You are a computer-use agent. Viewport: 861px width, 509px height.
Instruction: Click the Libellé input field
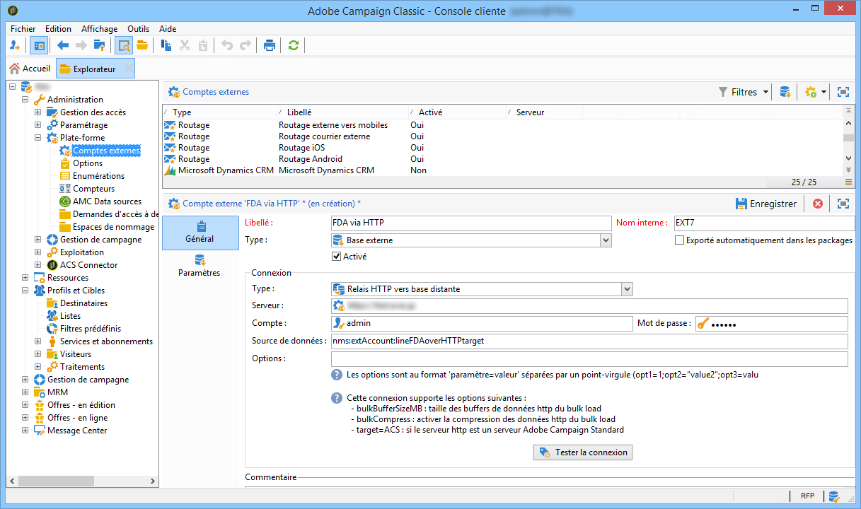coord(470,223)
